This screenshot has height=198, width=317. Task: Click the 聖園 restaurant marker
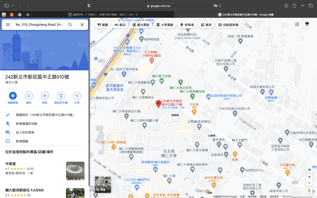click(x=235, y=154)
